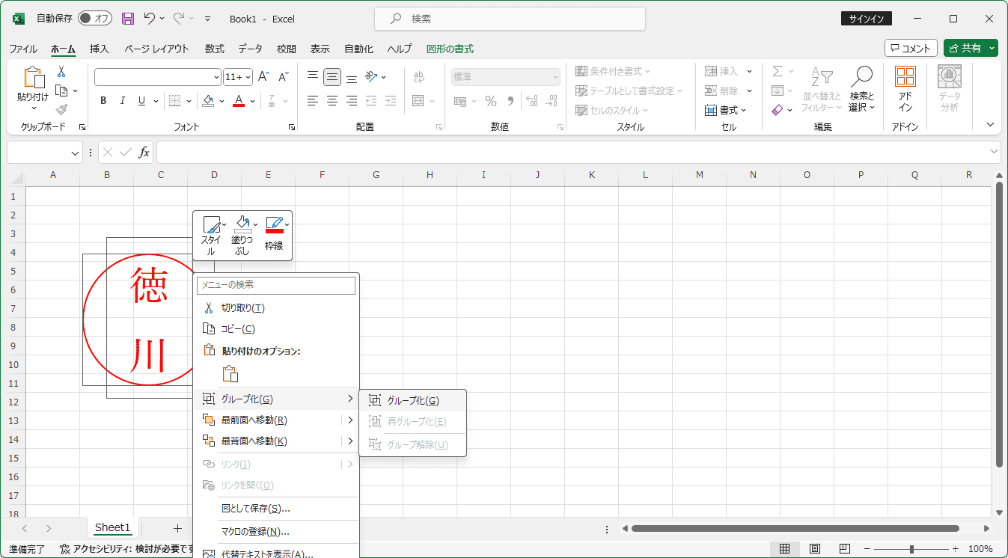This screenshot has height=558, width=1008.
Task: Click the Save floppy disk icon
Action: pyautogui.click(x=128, y=19)
